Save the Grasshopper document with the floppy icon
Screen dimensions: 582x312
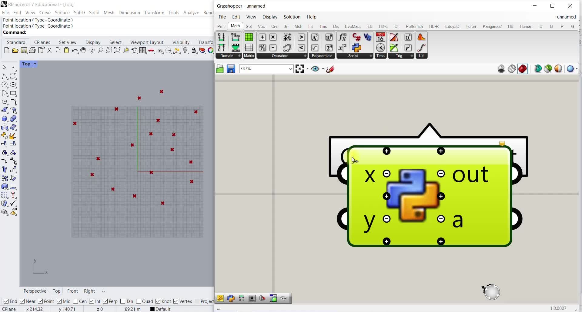tap(231, 69)
